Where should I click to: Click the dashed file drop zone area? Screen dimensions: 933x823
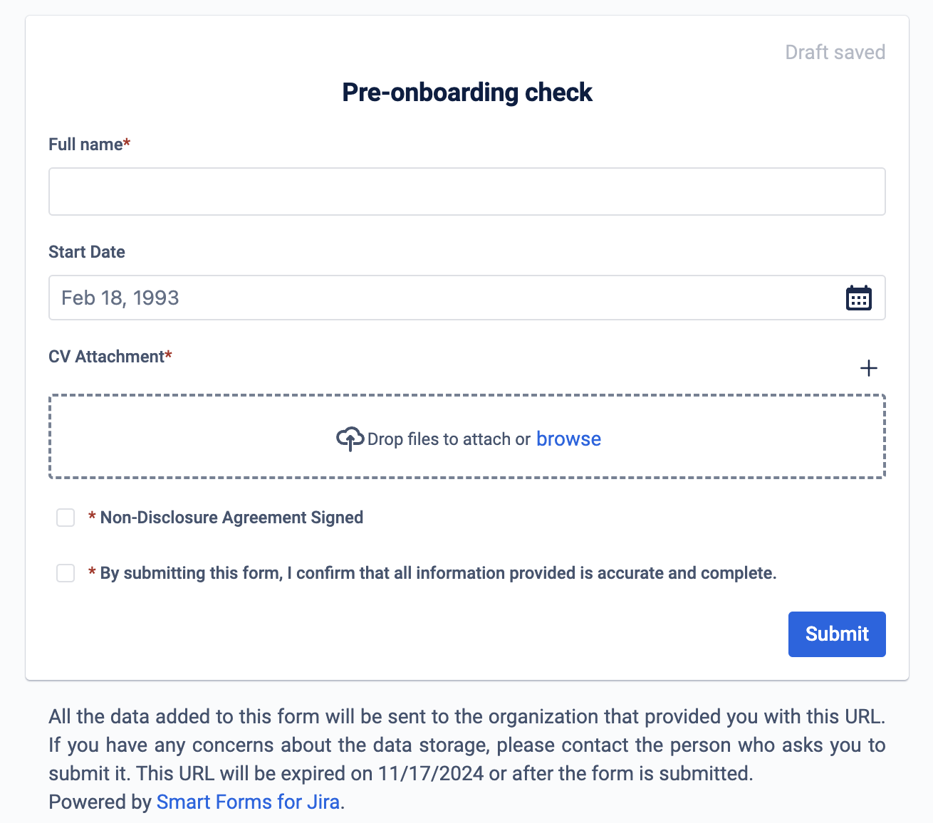(x=467, y=436)
